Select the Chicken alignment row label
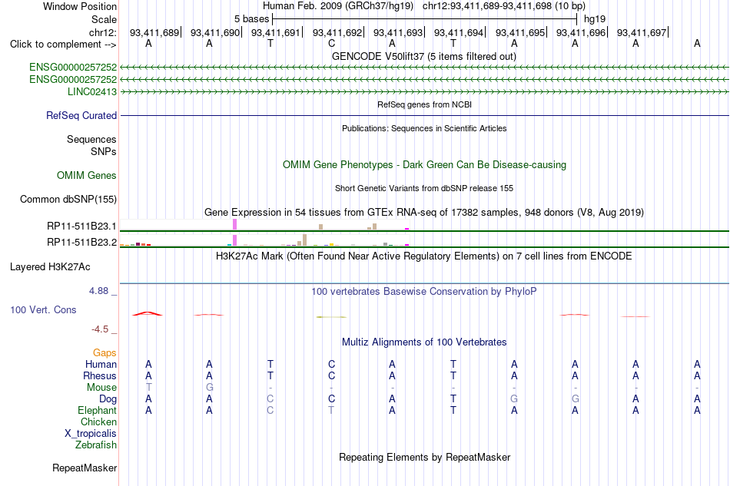 click(98, 422)
